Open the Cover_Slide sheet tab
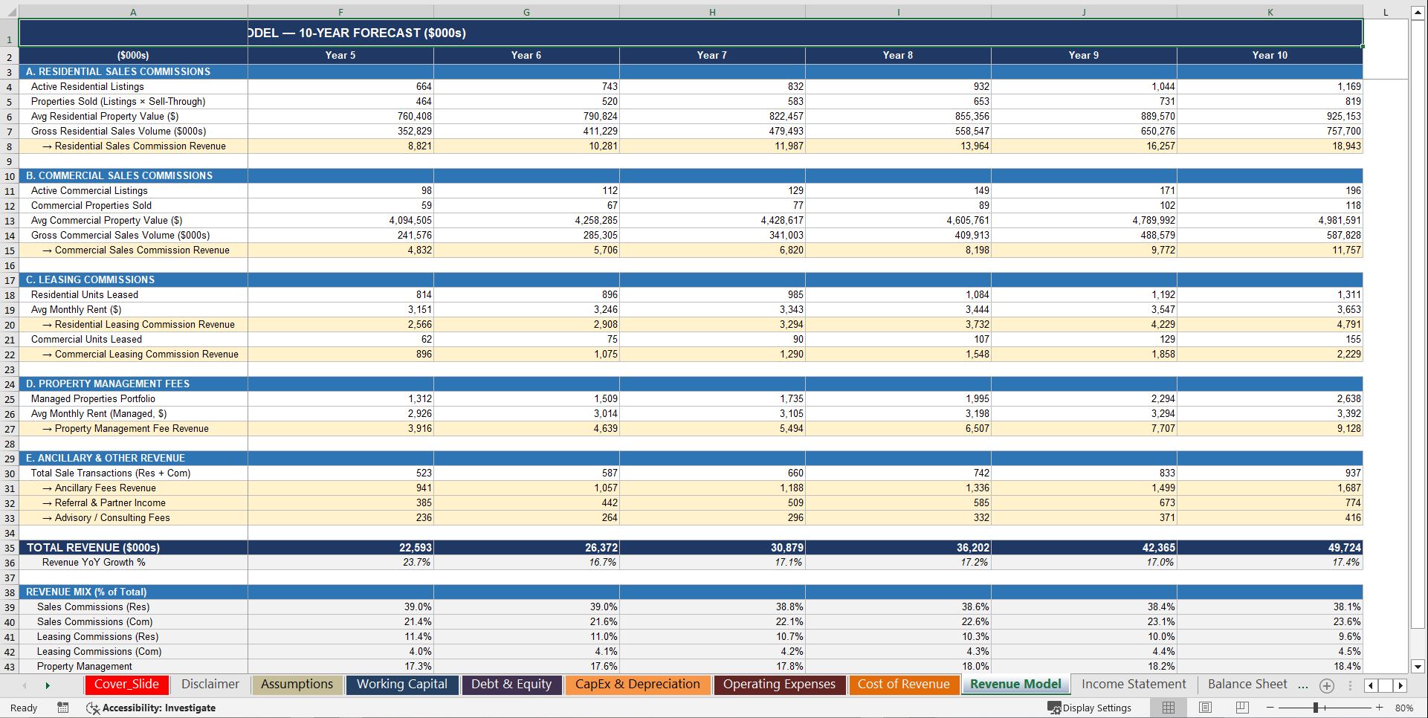The width and height of the screenshot is (1428, 718). coord(126,684)
